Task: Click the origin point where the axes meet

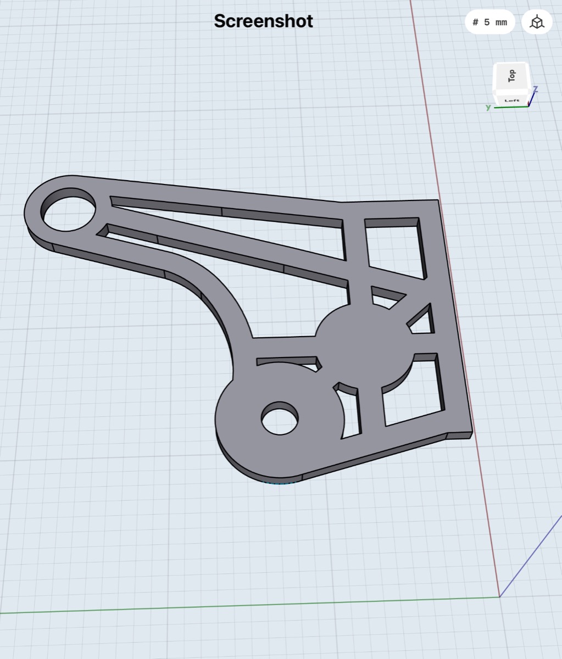Action: [x=499, y=597]
